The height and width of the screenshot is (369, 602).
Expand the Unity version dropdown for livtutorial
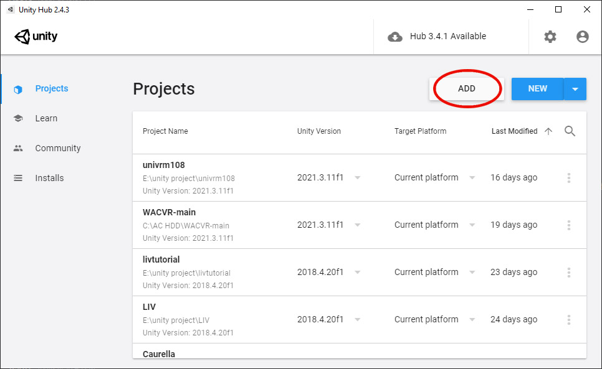tap(358, 273)
